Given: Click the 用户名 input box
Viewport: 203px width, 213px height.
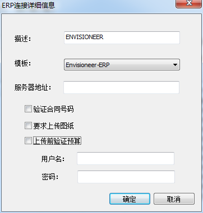Looking at the screenshot, I should click(x=126, y=158).
